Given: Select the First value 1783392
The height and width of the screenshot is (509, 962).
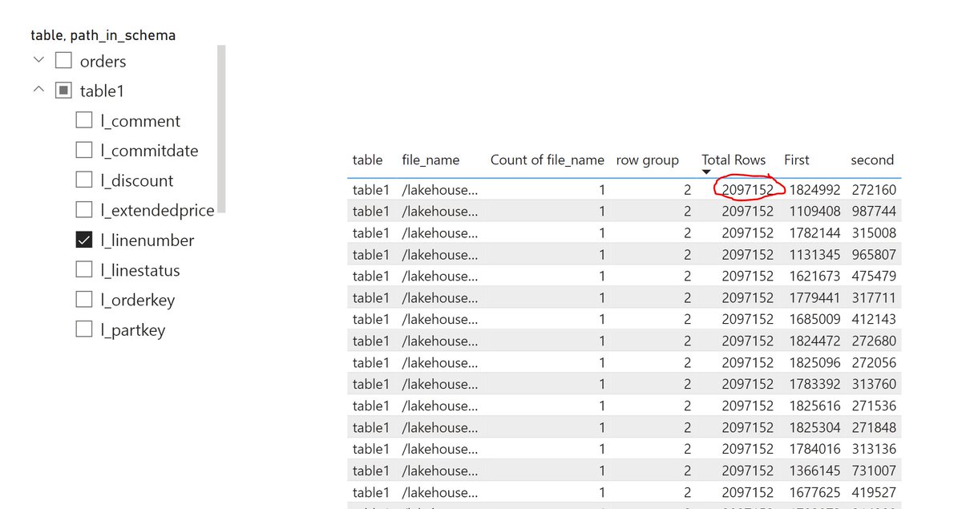Looking at the screenshot, I should [x=814, y=384].
